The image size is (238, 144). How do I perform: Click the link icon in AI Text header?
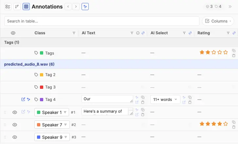143,33
